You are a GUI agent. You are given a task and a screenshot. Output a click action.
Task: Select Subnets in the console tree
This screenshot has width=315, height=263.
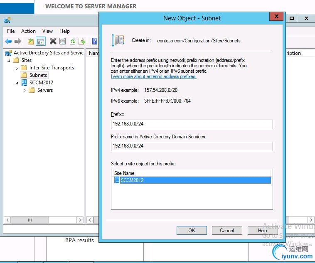38,75
